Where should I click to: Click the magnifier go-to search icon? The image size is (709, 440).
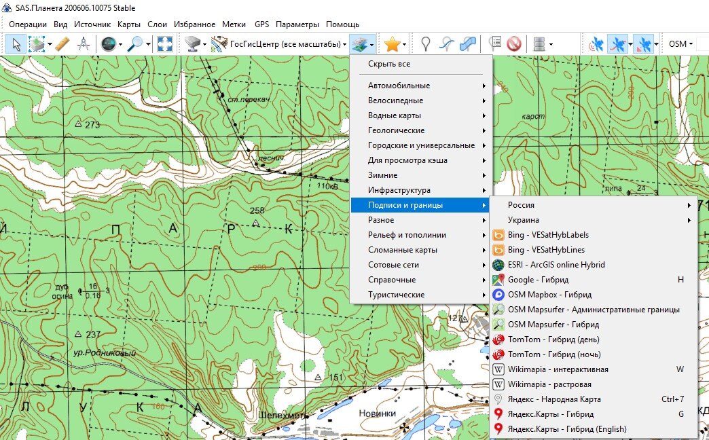[x=134, y=44]
